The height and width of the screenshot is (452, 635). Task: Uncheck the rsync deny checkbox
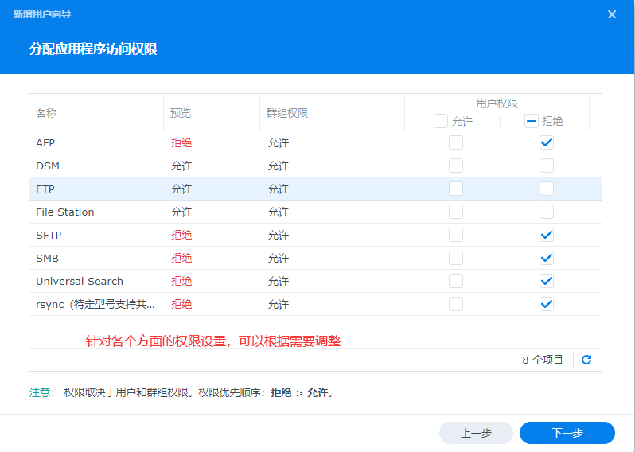point(547,304)
